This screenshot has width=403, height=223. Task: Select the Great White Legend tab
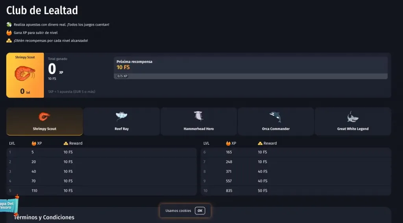coord(353,122)
